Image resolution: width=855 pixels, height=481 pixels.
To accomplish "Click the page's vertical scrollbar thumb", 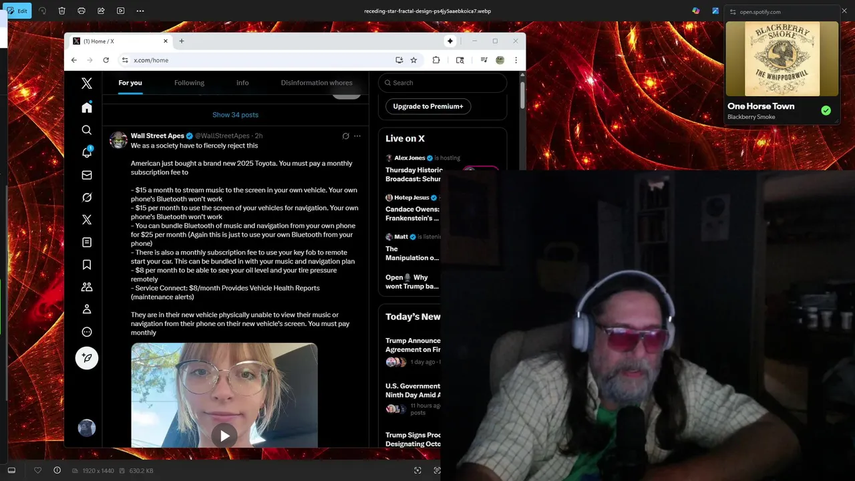I will tap(522, 96).
